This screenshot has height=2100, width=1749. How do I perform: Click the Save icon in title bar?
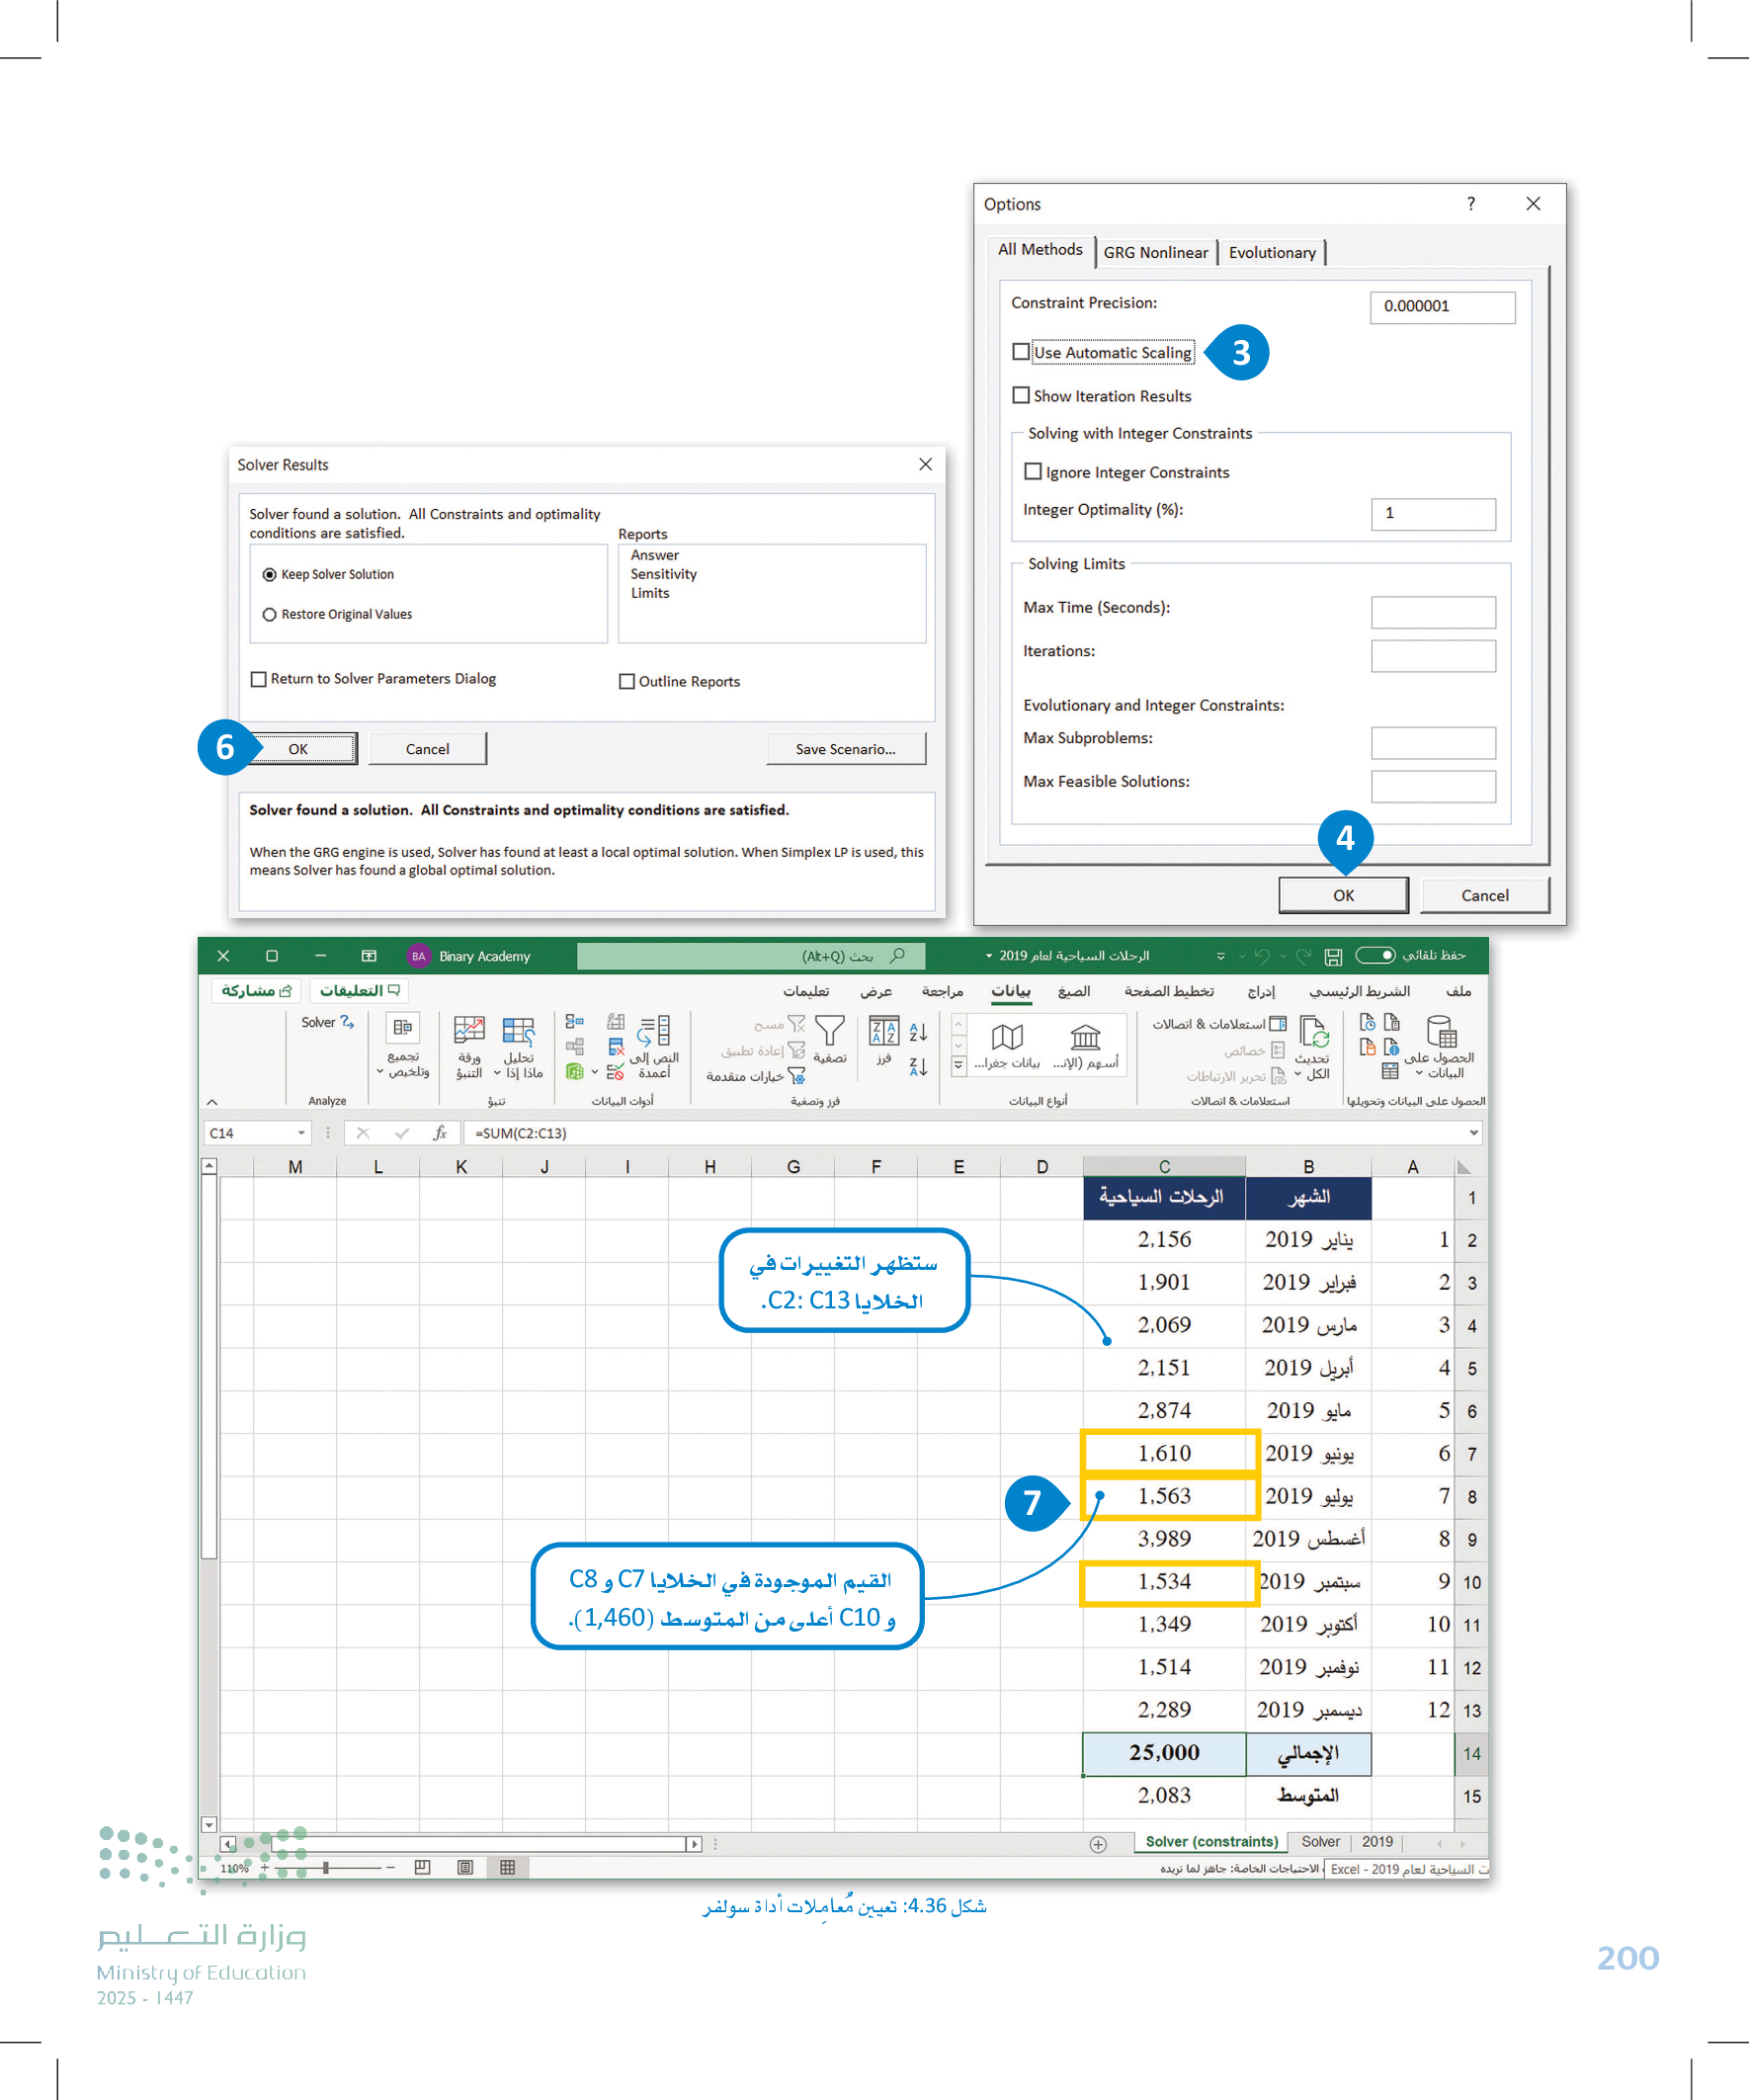click(1333, 957)
